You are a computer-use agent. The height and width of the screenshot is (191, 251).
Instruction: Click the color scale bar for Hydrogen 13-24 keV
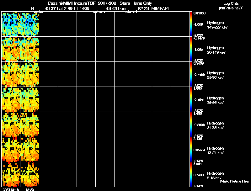tap(191, 149)
